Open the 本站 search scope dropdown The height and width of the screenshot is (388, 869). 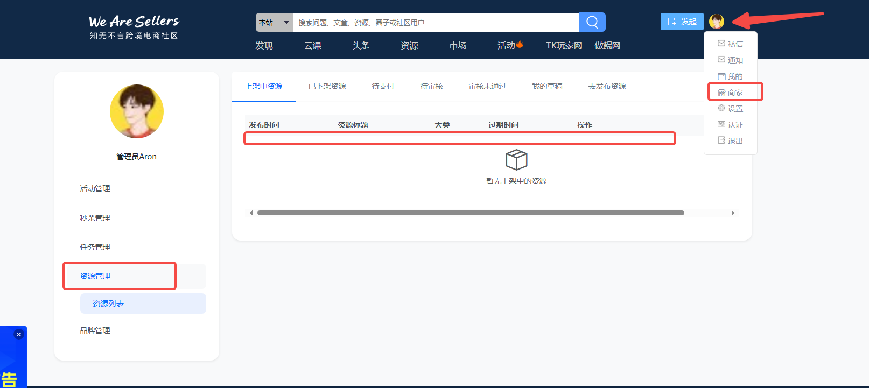point(274,23)
